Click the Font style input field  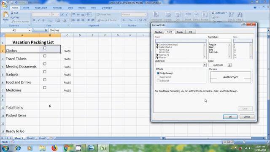pyautogui.click(x=220, y=41)
